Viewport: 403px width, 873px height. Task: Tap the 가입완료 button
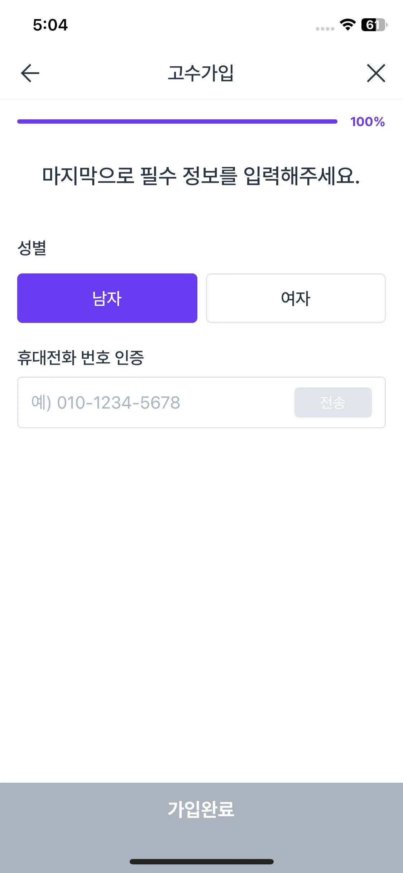pyautogui.click(x=201, y=809)
